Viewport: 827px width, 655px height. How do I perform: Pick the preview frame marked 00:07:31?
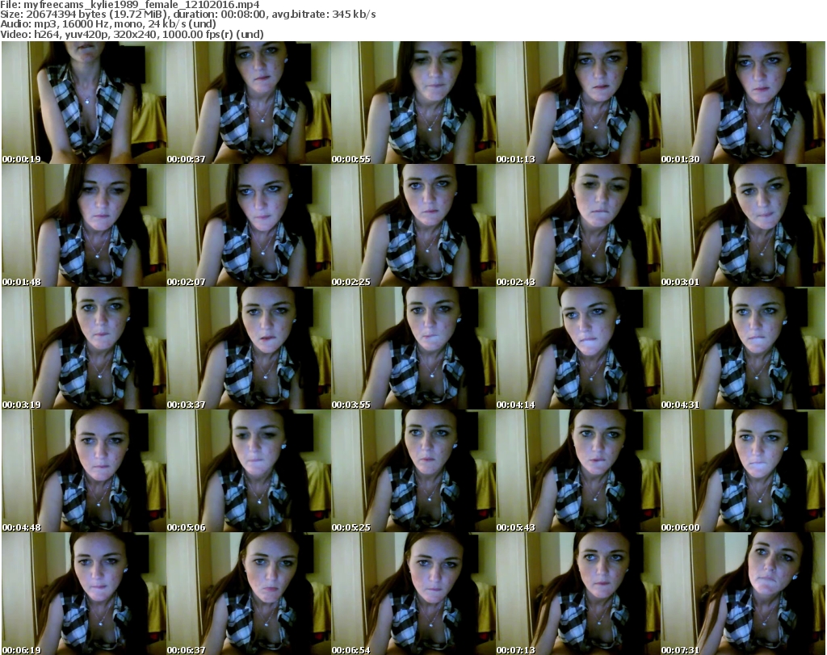click(x=743, y=594)
